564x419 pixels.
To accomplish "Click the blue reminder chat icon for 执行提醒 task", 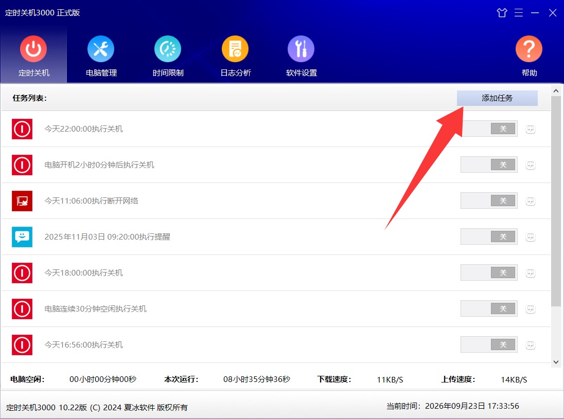I will click(x=22, y=237).
